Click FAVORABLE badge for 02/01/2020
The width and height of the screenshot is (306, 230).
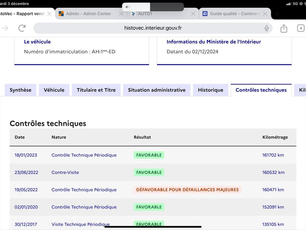click(x=149, y=207)
